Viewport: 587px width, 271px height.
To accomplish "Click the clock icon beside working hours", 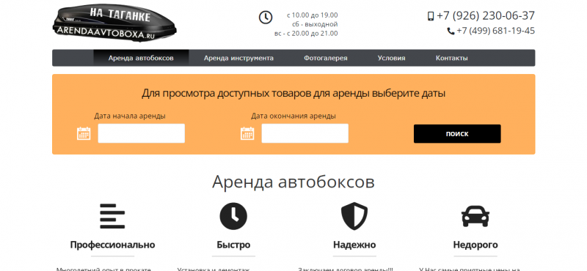I will (266, 17).
